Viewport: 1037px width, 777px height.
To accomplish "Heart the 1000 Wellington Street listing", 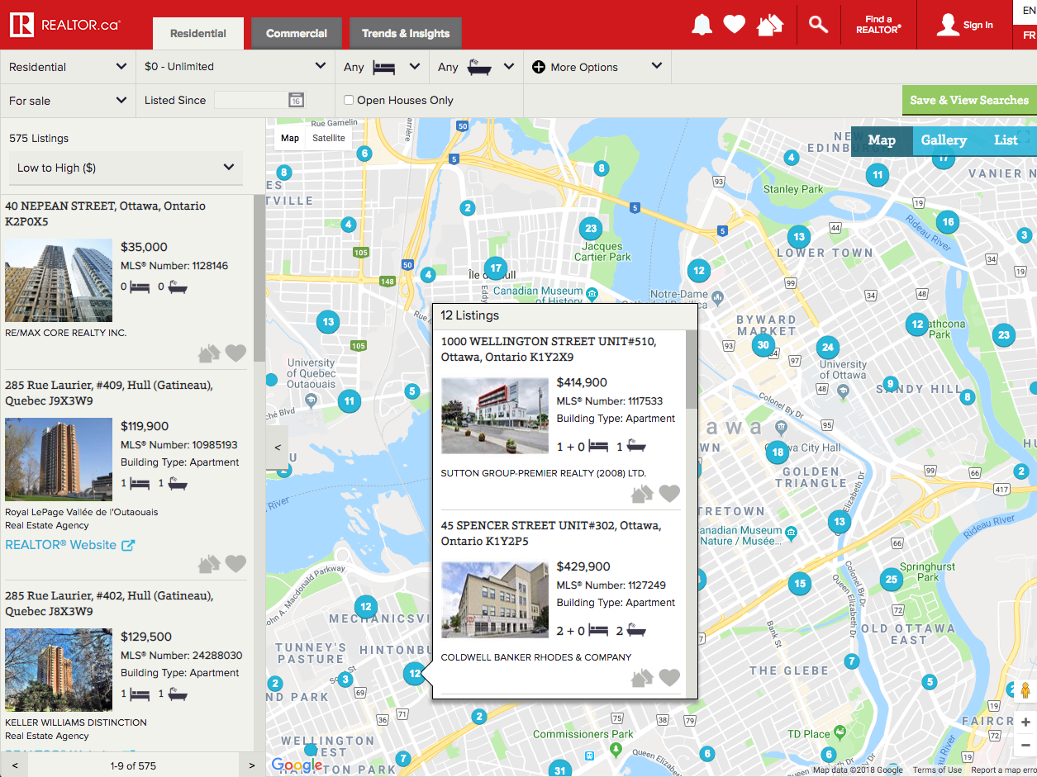I will [x=669, y=494].
